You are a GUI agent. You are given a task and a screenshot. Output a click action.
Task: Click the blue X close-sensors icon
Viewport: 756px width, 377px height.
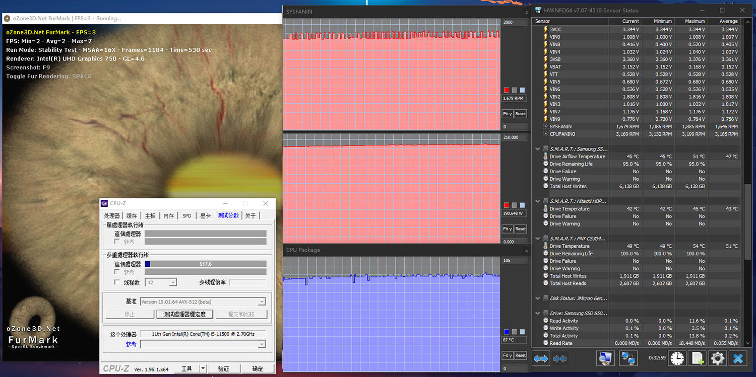738,358
